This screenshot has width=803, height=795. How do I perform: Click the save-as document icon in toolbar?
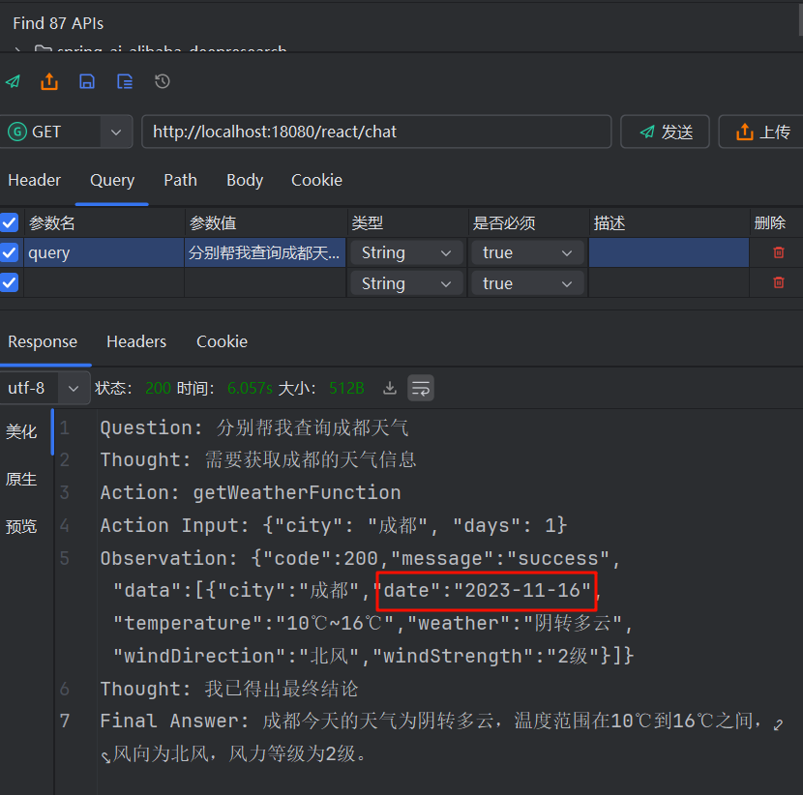coord(125,81)
